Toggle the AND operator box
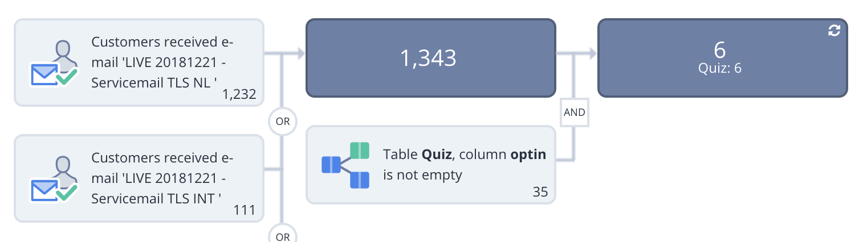This screenshot has width=863, height=242. point(574,112)
